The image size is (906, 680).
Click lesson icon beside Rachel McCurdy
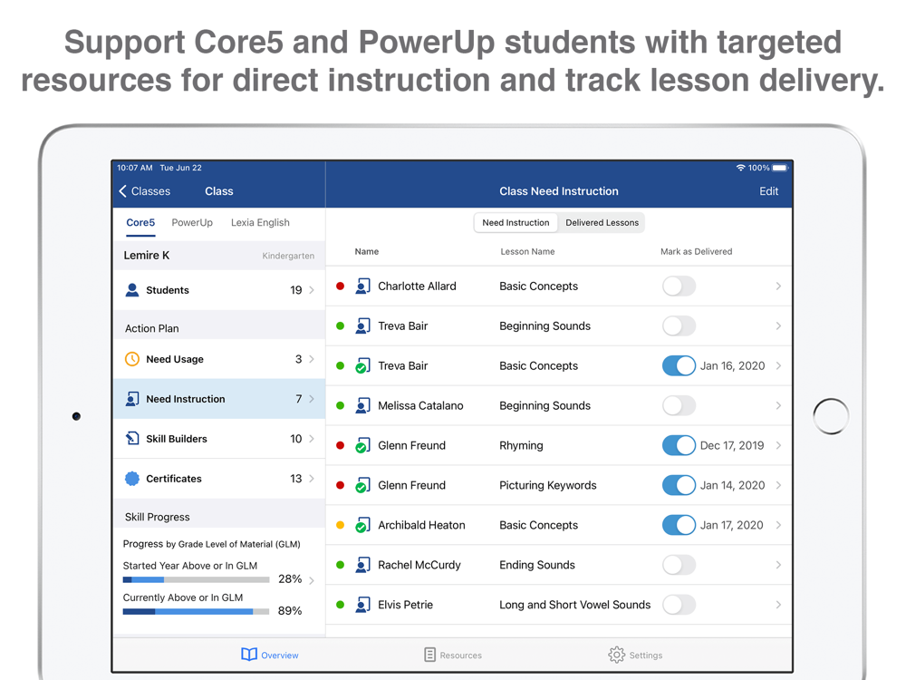pos(362,565)
